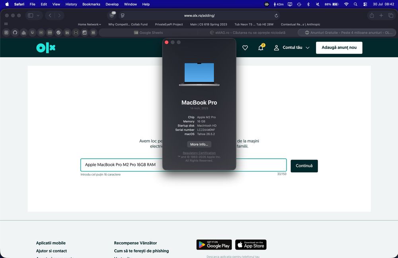Click the Adaugă anunț nou button
This screenshot has height=258, width=398.
pos(339,48)
